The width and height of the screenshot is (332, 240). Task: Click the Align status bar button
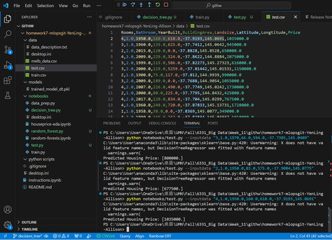point(139,236)
